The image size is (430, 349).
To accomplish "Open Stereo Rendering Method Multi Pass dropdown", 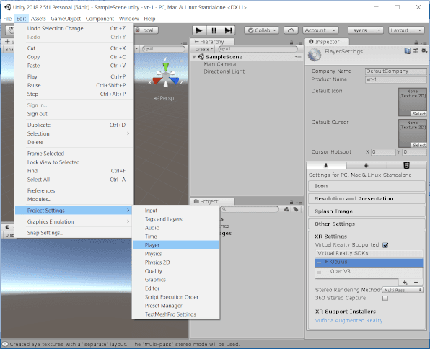I will coord(403,290).
